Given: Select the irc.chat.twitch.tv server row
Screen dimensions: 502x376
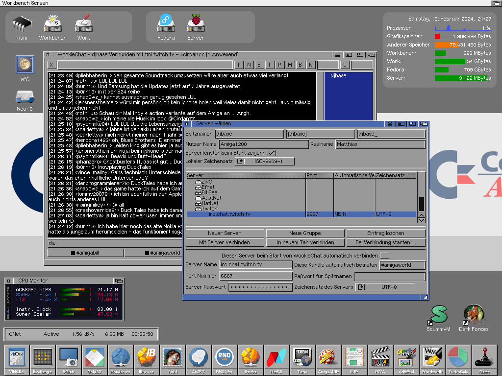Looking at the screenshot, I should tap(301, 214).
